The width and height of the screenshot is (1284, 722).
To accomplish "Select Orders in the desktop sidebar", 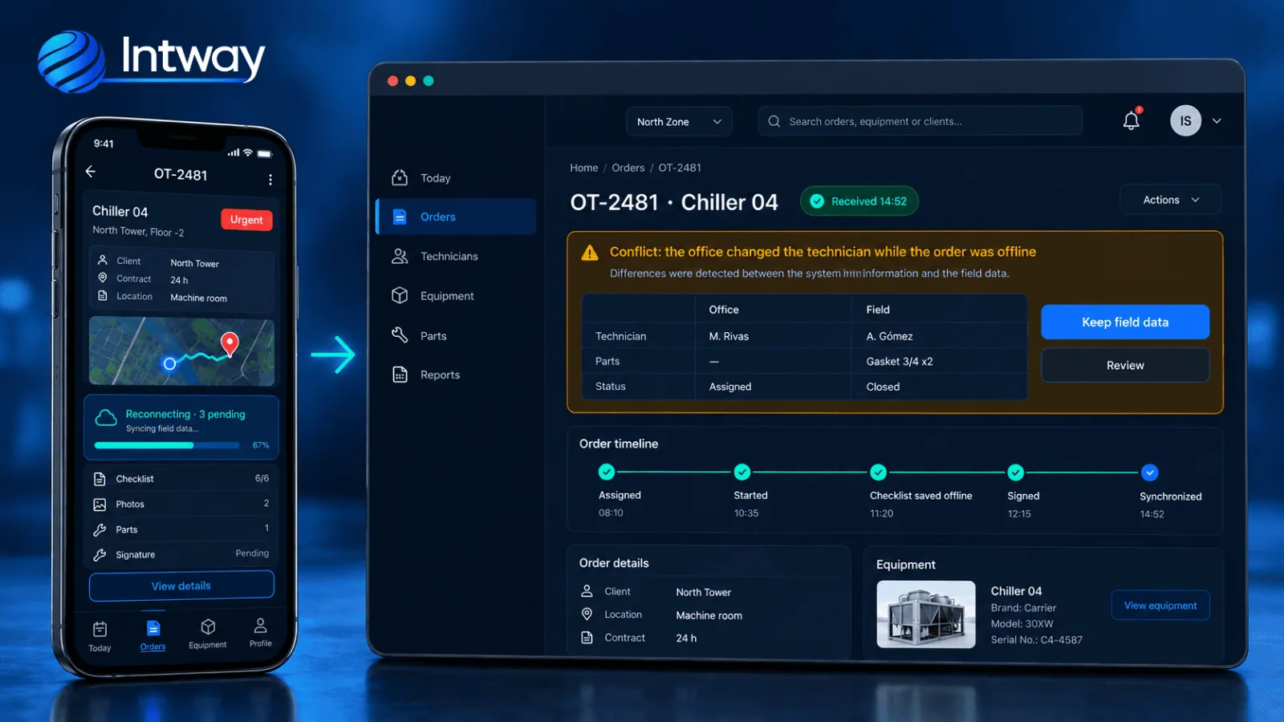I will (x=456, y=217).
